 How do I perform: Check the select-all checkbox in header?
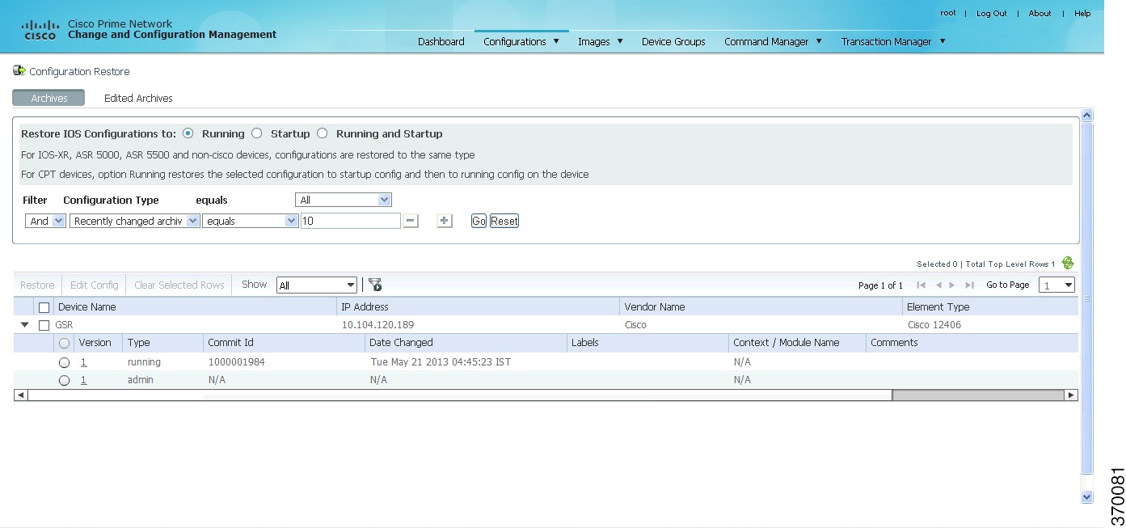tap(44, 307)
